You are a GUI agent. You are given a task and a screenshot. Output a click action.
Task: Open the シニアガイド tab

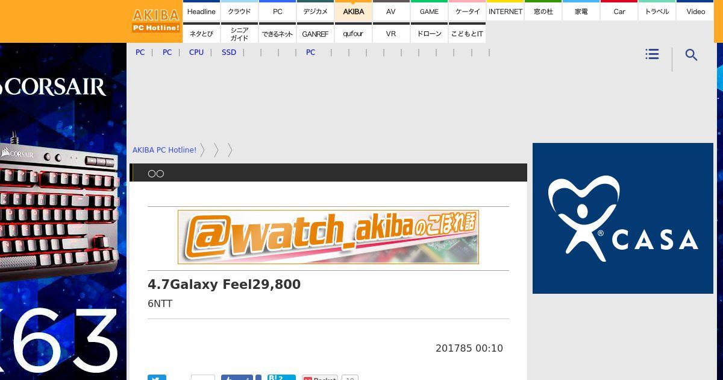(x=239, y=33)
